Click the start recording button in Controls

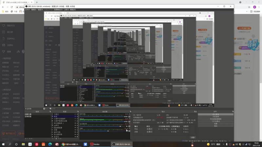click(215, 117)
